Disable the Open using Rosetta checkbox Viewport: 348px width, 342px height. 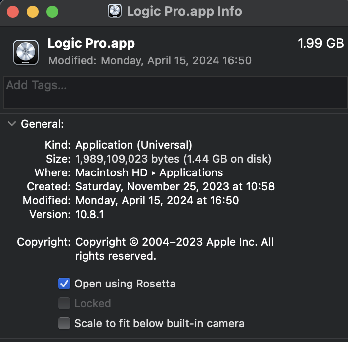tap(64, 284)
